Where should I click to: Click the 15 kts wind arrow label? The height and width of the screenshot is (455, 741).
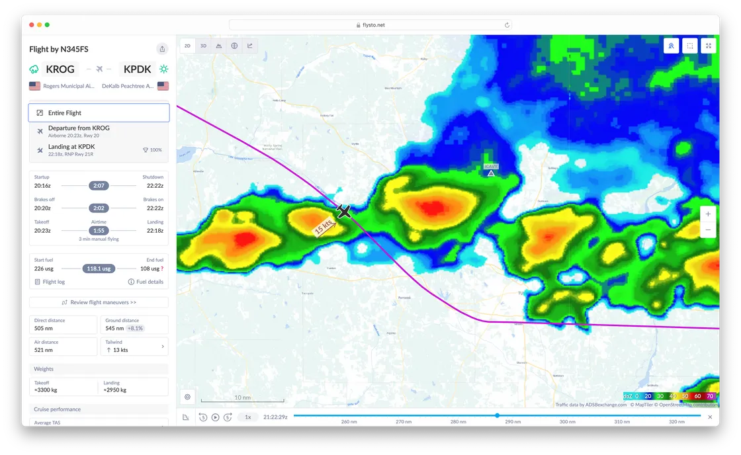pos(325,226)
